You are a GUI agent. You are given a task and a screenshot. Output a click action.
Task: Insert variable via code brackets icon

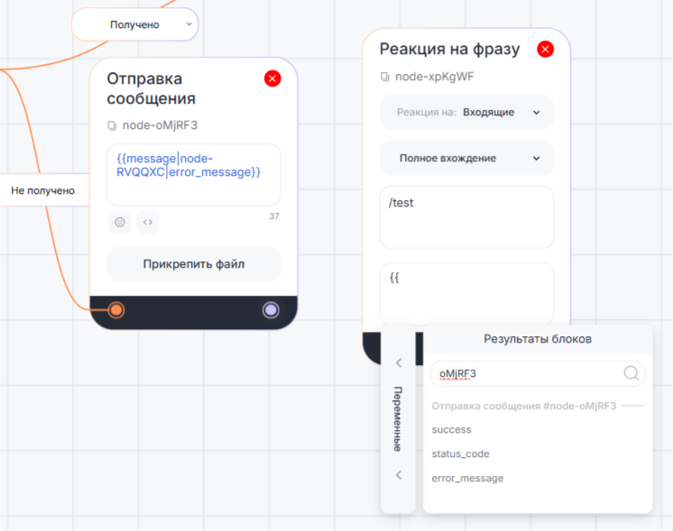pos(148,222)
